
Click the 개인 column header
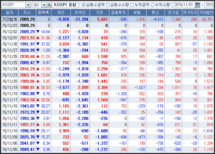[x=61, y=13]
